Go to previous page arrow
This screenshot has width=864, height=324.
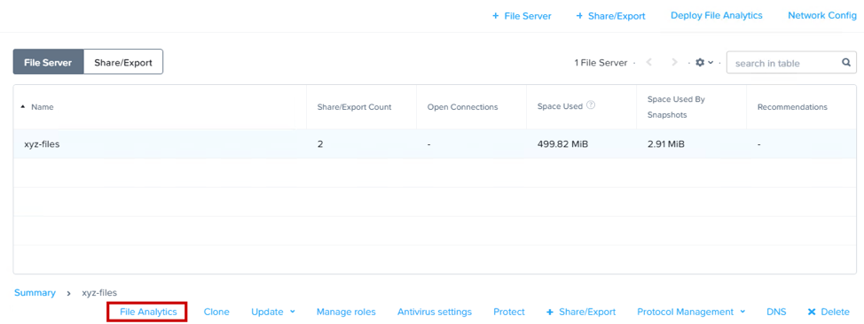[x=649, y=63]
